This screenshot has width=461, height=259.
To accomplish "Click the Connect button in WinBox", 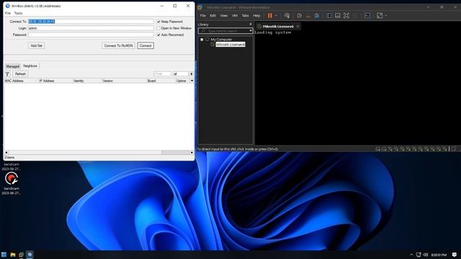I will click(x=146, y=45).
